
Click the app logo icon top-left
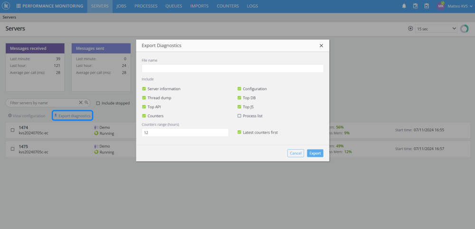6,6
